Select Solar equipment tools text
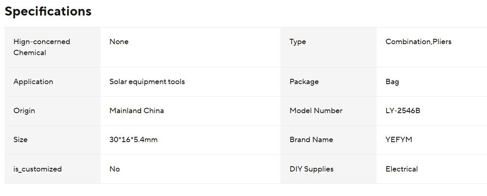 (x=147, y=82)
